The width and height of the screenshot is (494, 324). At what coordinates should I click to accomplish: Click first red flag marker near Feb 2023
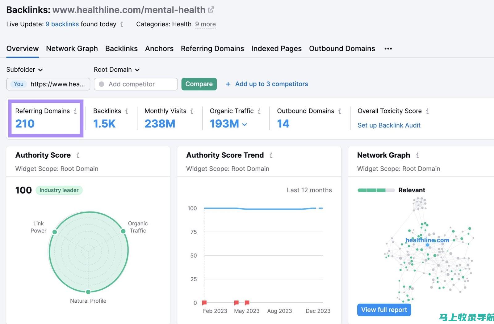[204, 302]
